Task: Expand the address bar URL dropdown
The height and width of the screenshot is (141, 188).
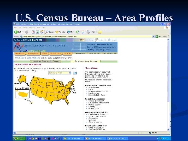Action: point(153,36)
